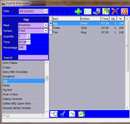Sort by the % column header
Image resolution: width=130 pixels, height=124 pixels.
point(121,19)
